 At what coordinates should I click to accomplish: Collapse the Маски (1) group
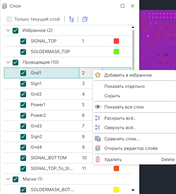[x=8, y=179]
